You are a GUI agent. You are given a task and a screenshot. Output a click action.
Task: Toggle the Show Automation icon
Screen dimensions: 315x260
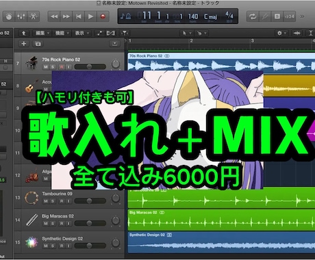99,34
